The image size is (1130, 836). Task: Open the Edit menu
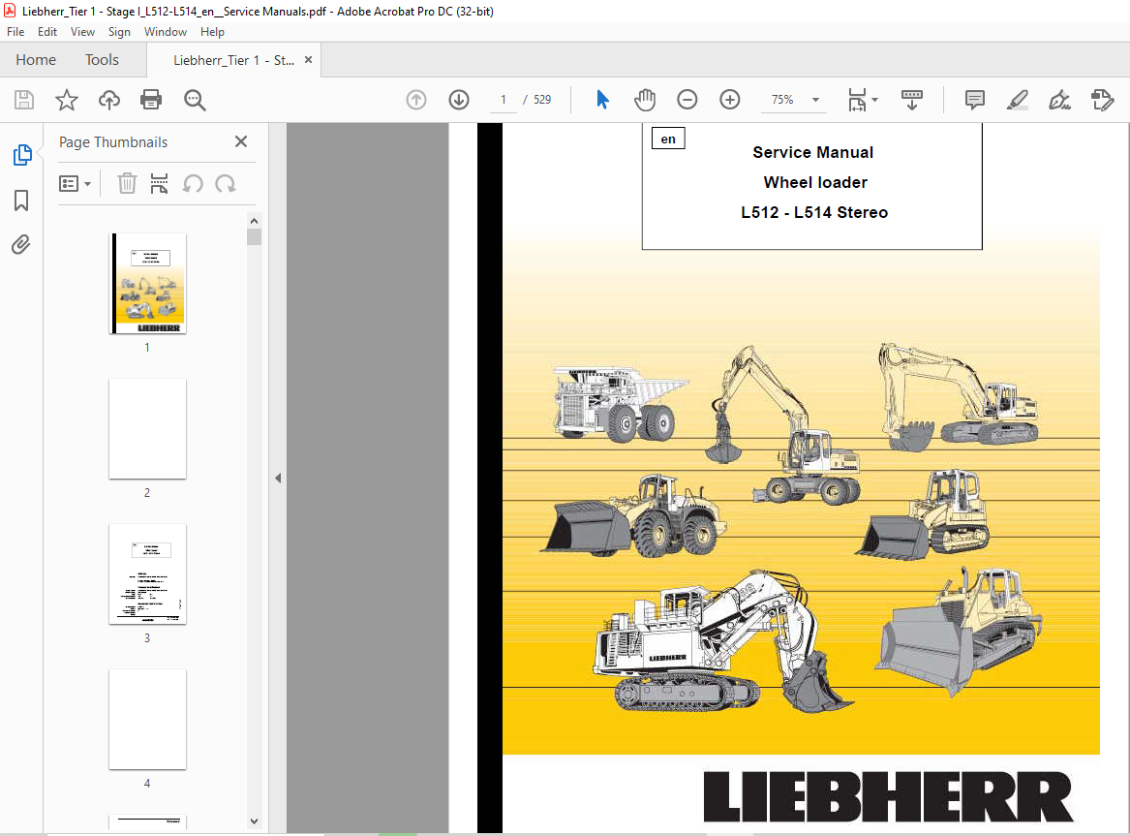pos(47,32)
